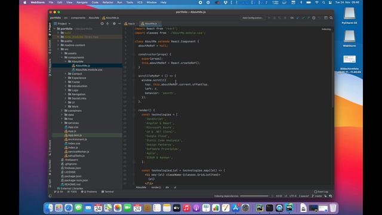Click the master git branch widget
This screenshot has width=382, height=215.
click(x=317, y=196)
